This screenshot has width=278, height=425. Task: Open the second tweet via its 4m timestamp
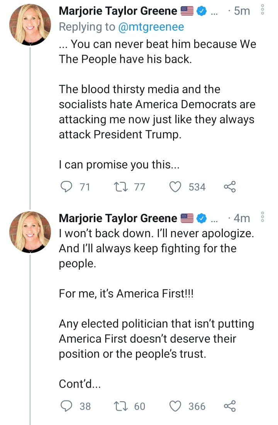pos(242,218)
